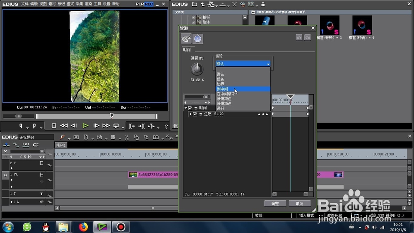This screenshot has height=233, width=414.
Task: Jump to the next edit point
Action: [x=142, y=126]
